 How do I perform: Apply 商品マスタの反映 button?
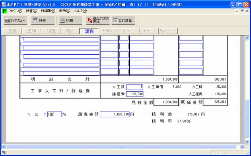98,20
